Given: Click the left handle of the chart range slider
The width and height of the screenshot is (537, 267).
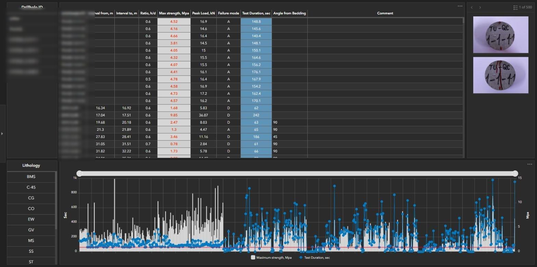Looking at the screenshot, I should [x=79, y=174].
